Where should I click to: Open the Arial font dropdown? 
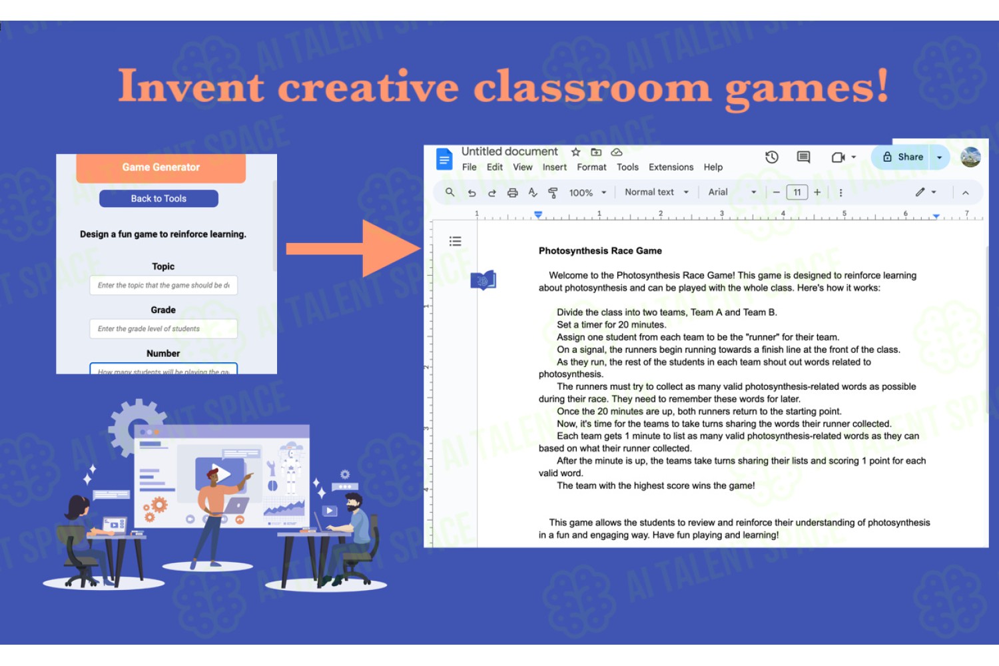coord(733,192)
